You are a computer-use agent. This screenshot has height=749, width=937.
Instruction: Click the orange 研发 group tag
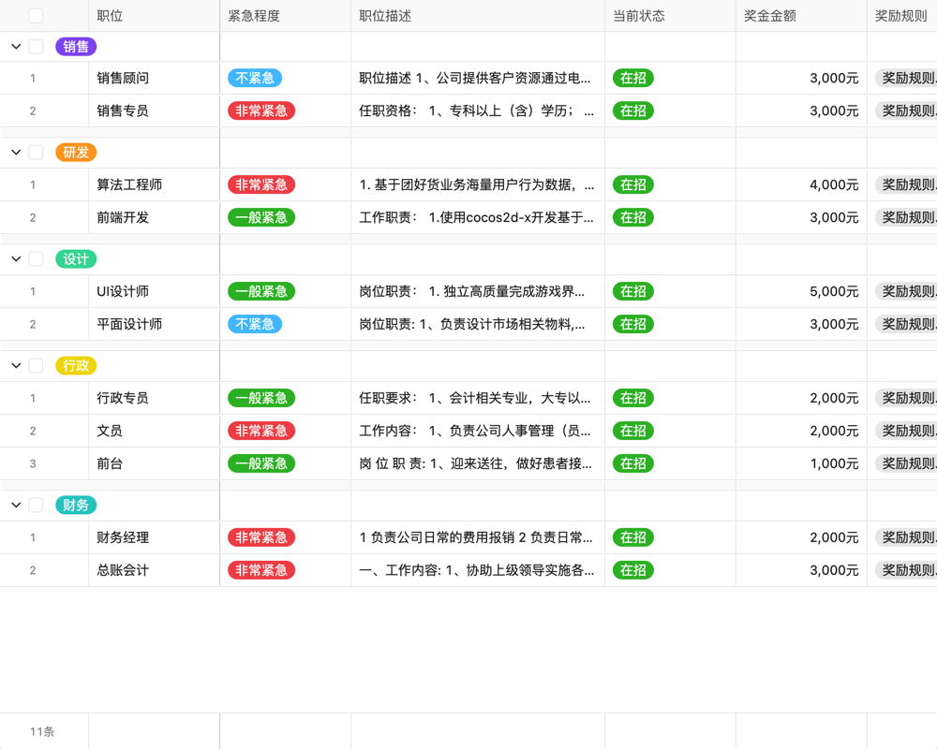pos(75,152)
